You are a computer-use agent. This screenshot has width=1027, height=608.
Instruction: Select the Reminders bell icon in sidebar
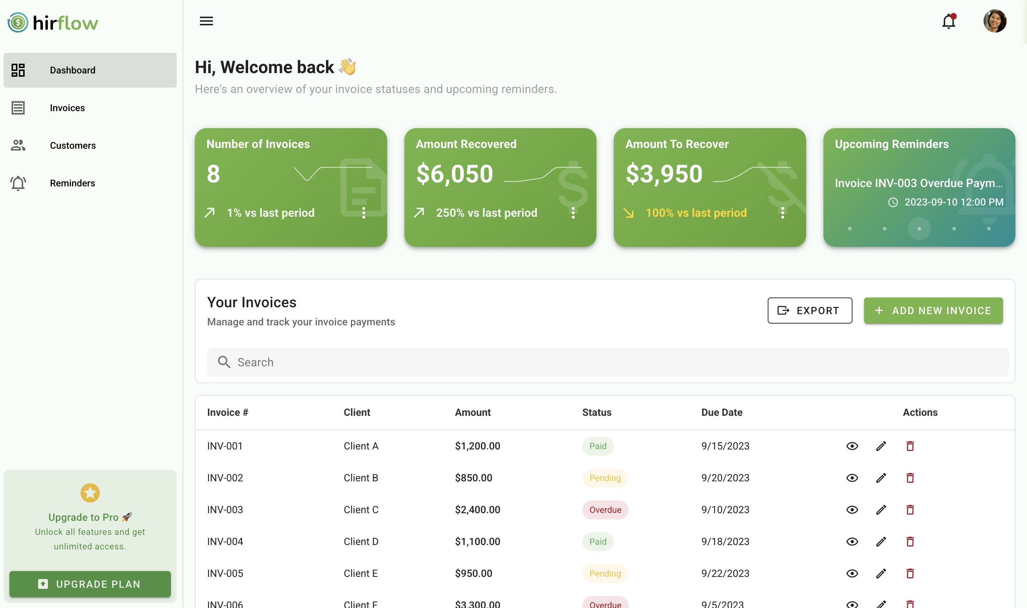pos(18,183)
